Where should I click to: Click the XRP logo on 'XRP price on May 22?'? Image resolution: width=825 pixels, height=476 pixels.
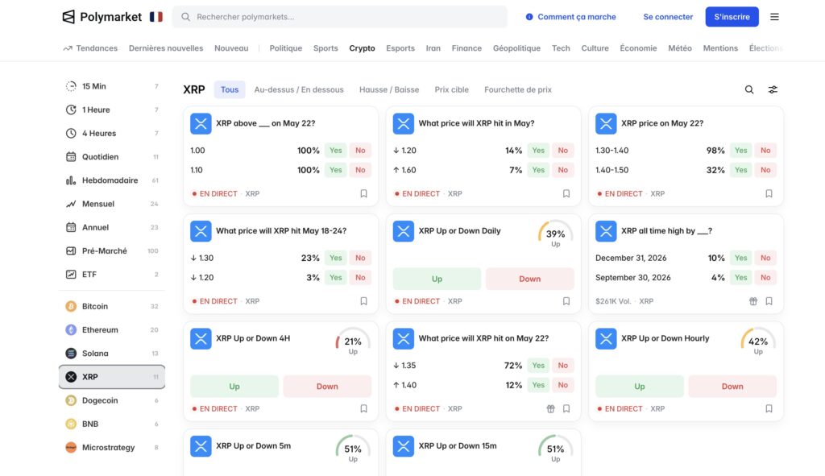pos(606,123)
